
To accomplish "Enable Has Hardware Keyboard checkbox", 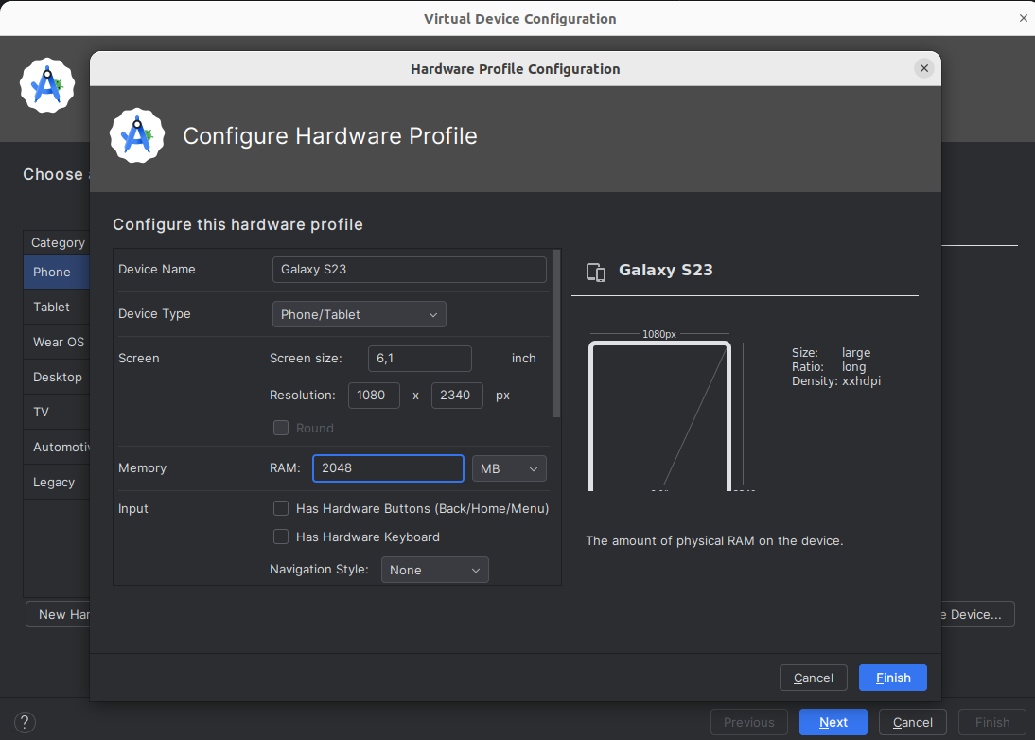I will coord(281,537).
